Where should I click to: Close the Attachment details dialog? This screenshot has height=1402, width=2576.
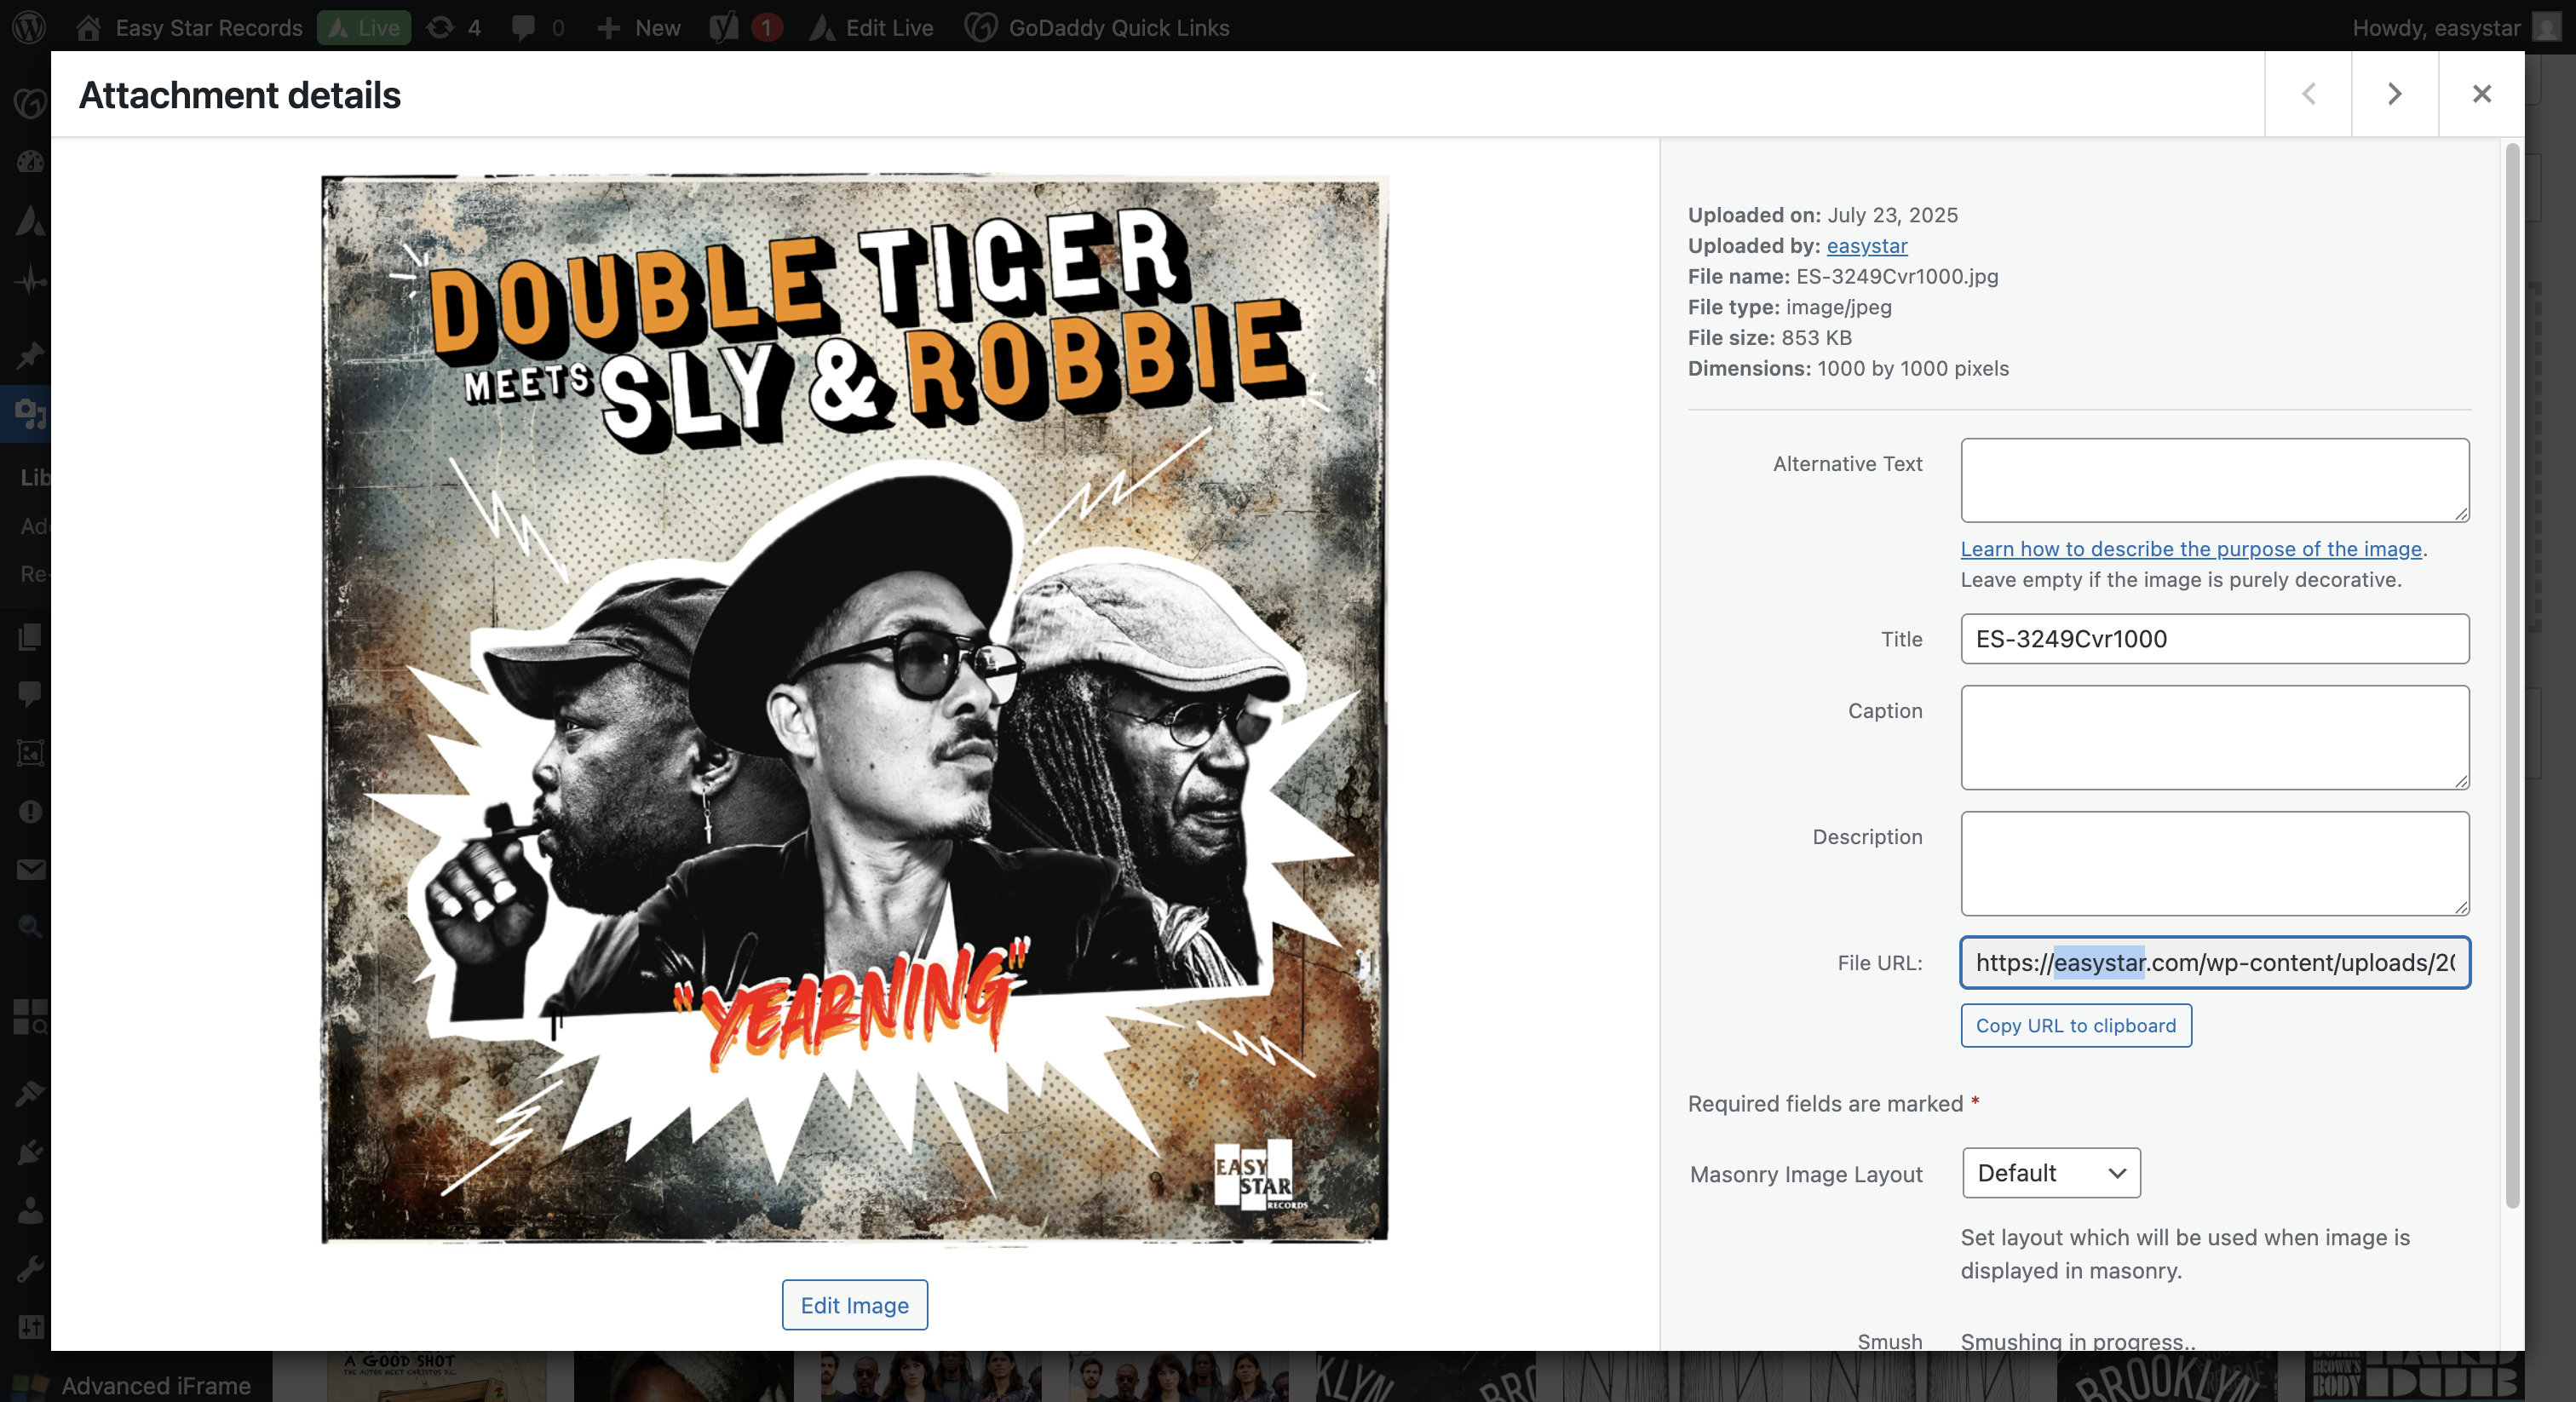pyautogui.click(x=2481, y=94)
